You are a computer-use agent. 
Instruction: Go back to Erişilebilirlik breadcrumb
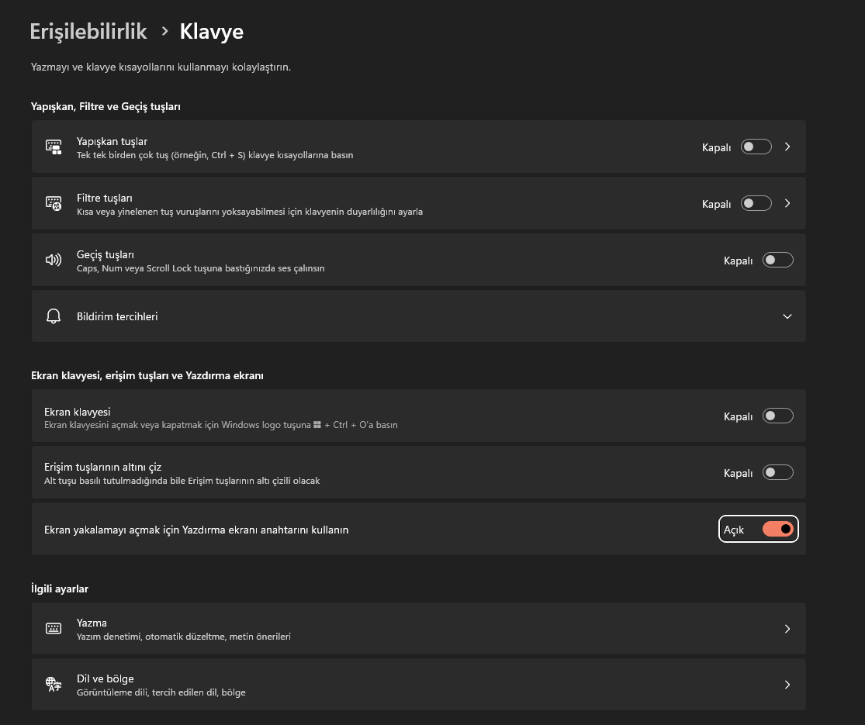click(x=88, y=31)
